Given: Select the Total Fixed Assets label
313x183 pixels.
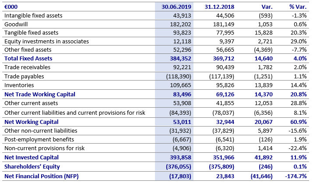Looking at the screenshot, I should click(x=28, y=59).
